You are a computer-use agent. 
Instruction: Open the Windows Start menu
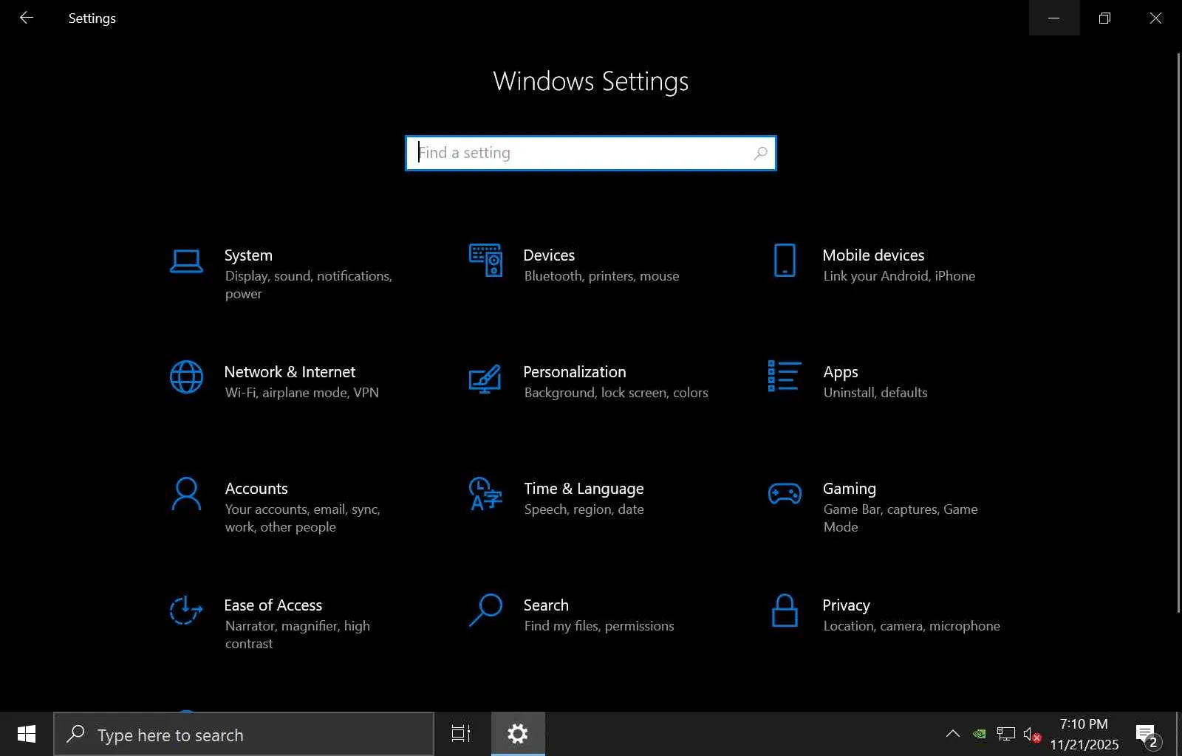27,734
